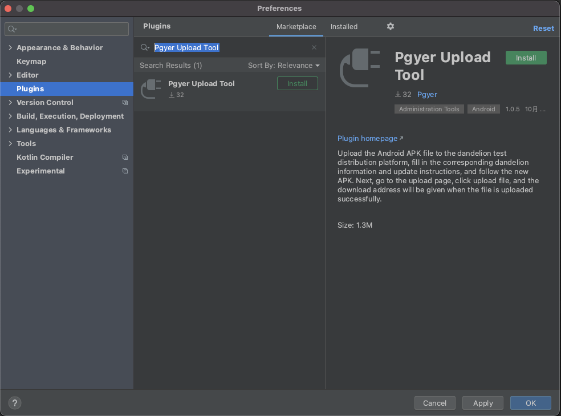Select the Marketplace tab

[296, 27]
